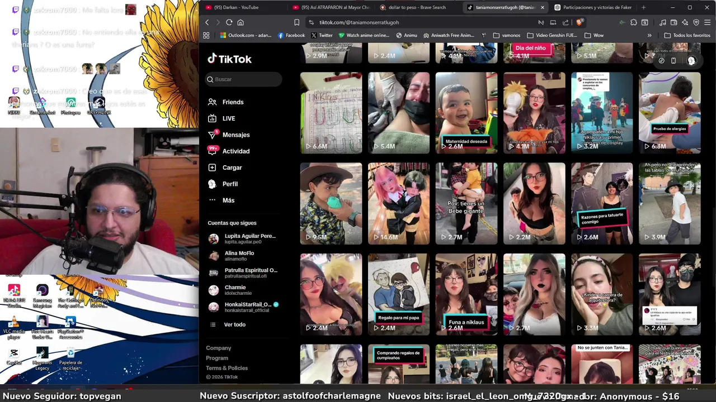The width and height of the screenshot is (716, 402).
Task: Open the Watch anime online bookmark
Action: [364, 35]
